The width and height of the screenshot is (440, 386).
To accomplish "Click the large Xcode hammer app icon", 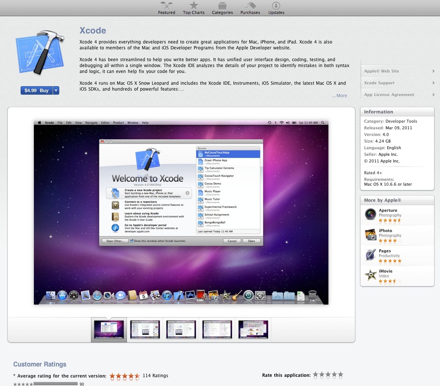I will (x=40, y=52).
